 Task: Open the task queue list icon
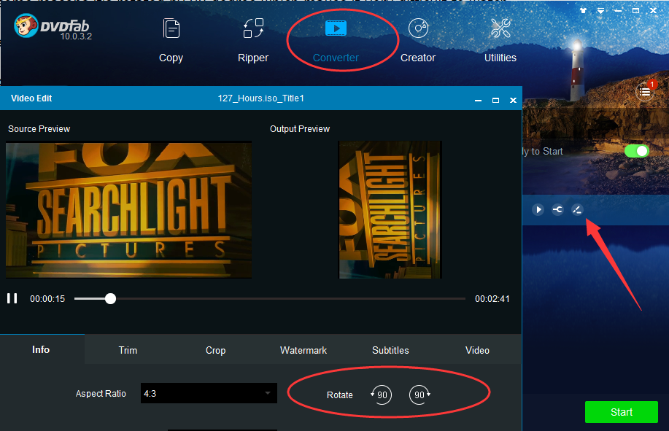coord(645,91)
